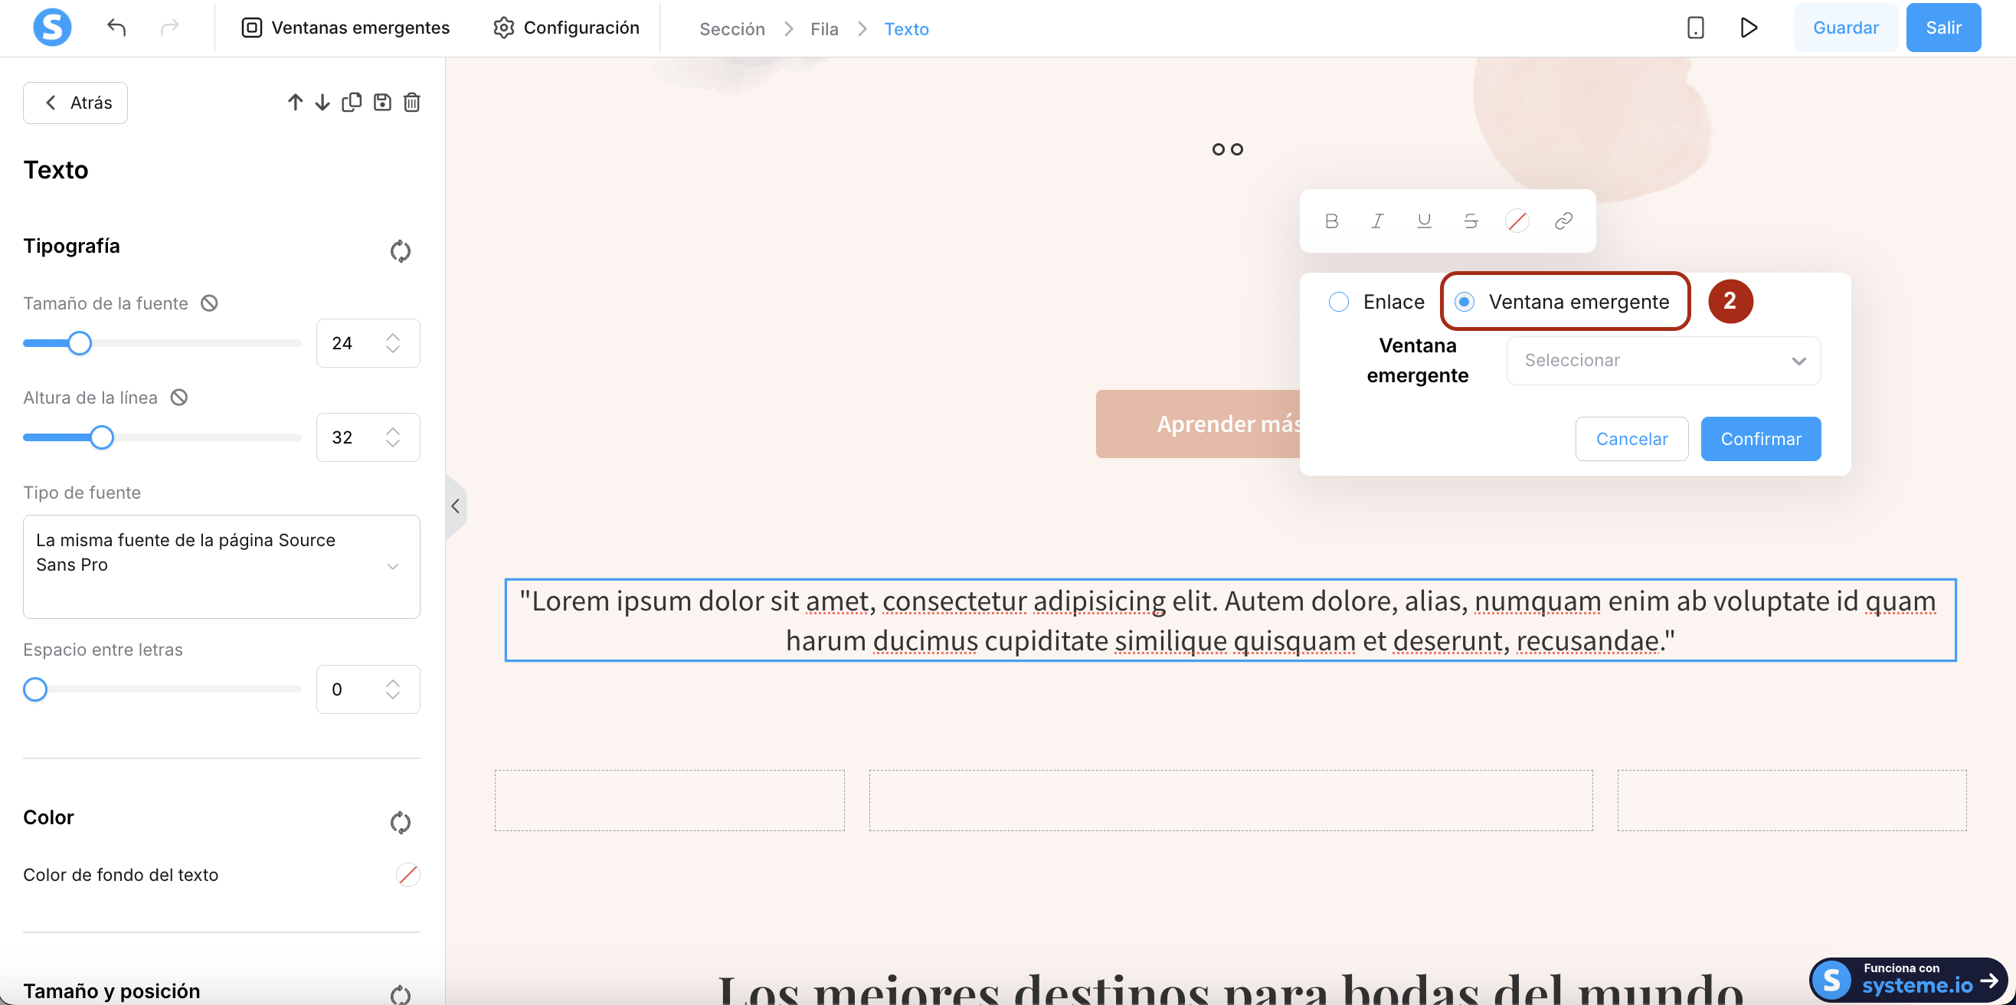Click the trash delete icon
Viewport: 2016px width, 1005px height.
(x=411, y=103)
